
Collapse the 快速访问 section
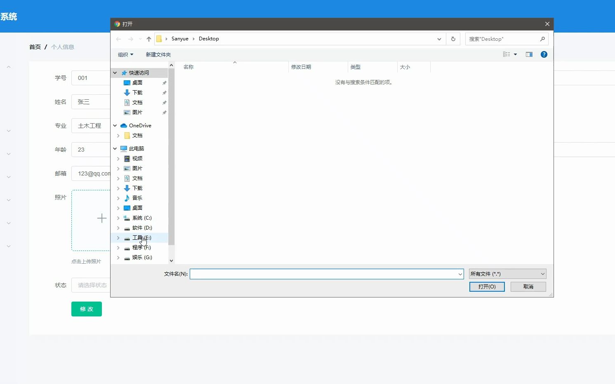115,73
